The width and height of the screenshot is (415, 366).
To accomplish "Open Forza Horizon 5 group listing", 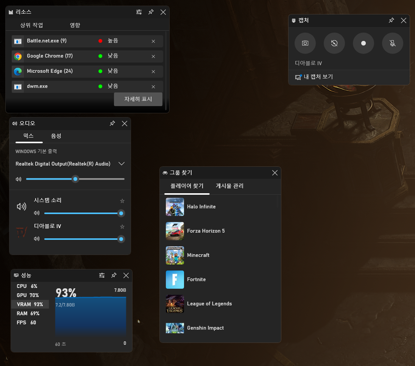I will tap(220, 231).
